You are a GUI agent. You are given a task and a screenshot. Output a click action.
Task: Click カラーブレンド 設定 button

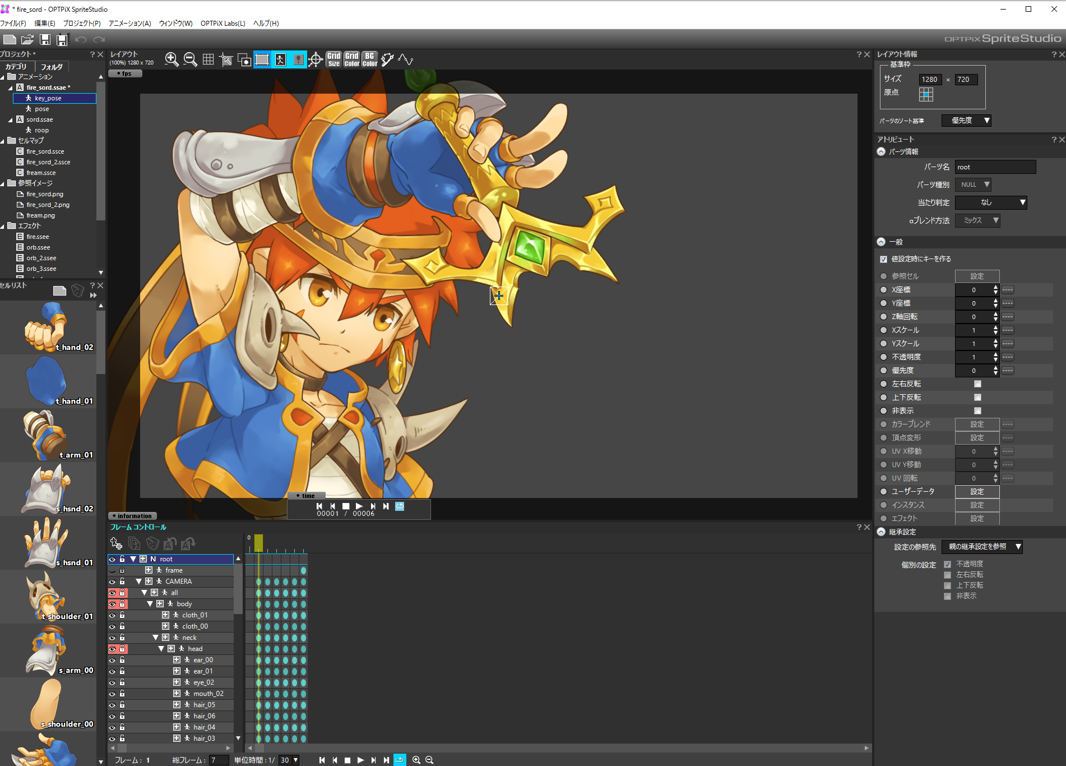point(977,424)
